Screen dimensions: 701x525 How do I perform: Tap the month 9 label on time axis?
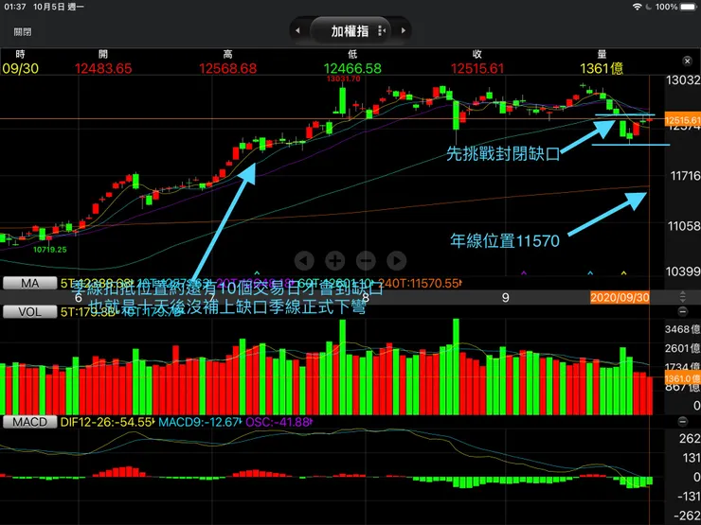505,298
